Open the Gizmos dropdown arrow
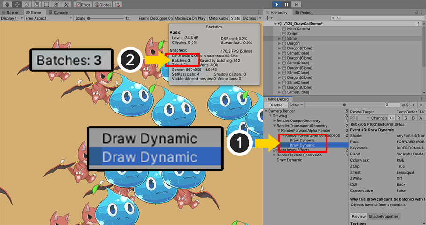Image resolution: width=426 pixels, height=225 pixels. (260, 18)
